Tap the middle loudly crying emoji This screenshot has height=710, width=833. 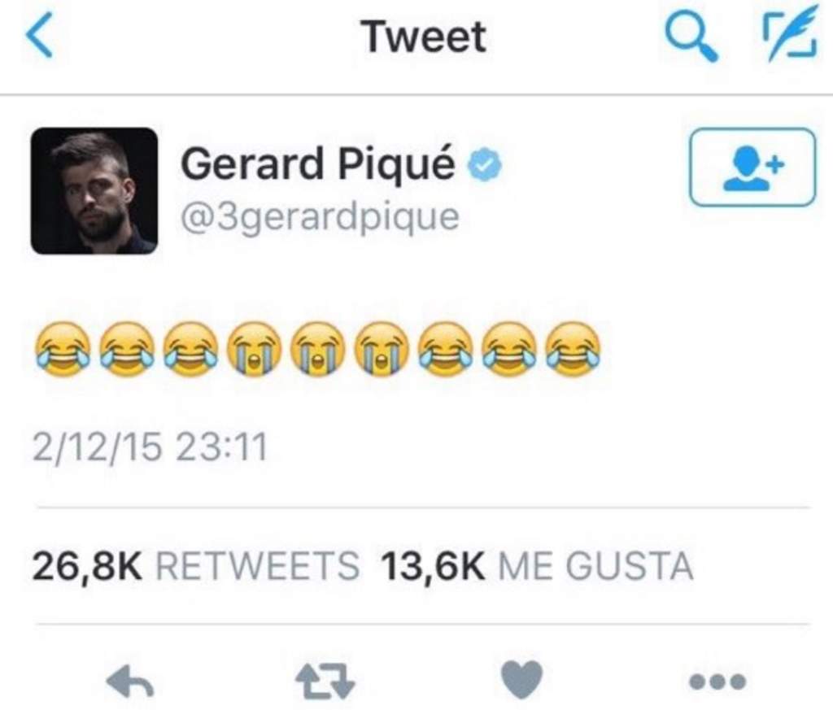318,349
